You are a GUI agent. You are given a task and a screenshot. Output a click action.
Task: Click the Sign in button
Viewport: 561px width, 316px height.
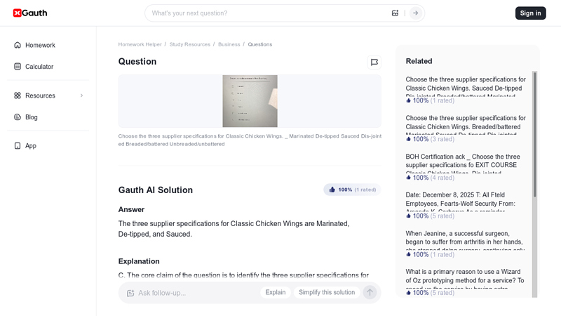click(x=530, y=13)
